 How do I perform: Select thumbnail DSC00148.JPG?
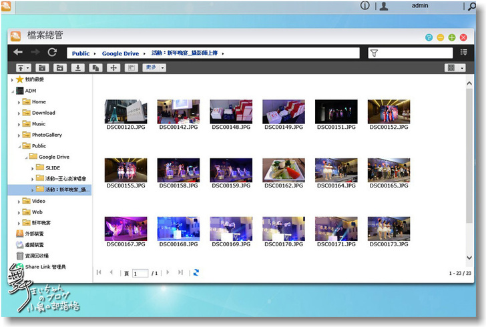231,111
